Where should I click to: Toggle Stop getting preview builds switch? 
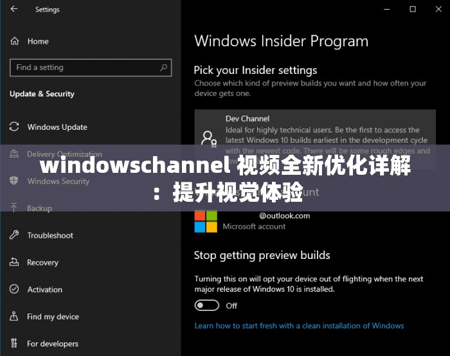206,305
